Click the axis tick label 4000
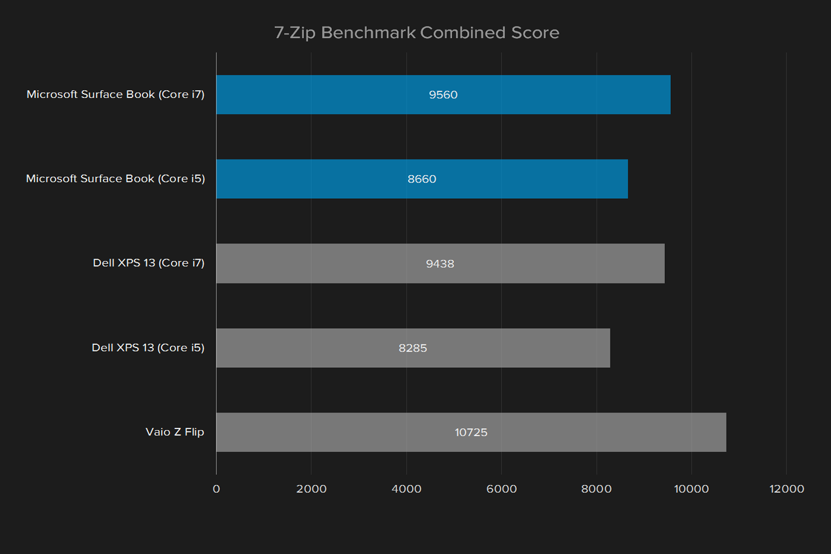This screenshot has height=554, width=831. pyautogui.click(x=407, y=489)
